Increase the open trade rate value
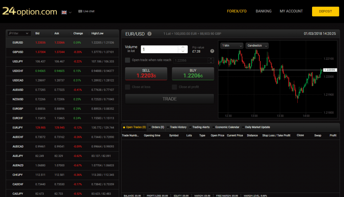The width and height of the screenshot is (344, 197). [x=211, y=59]
